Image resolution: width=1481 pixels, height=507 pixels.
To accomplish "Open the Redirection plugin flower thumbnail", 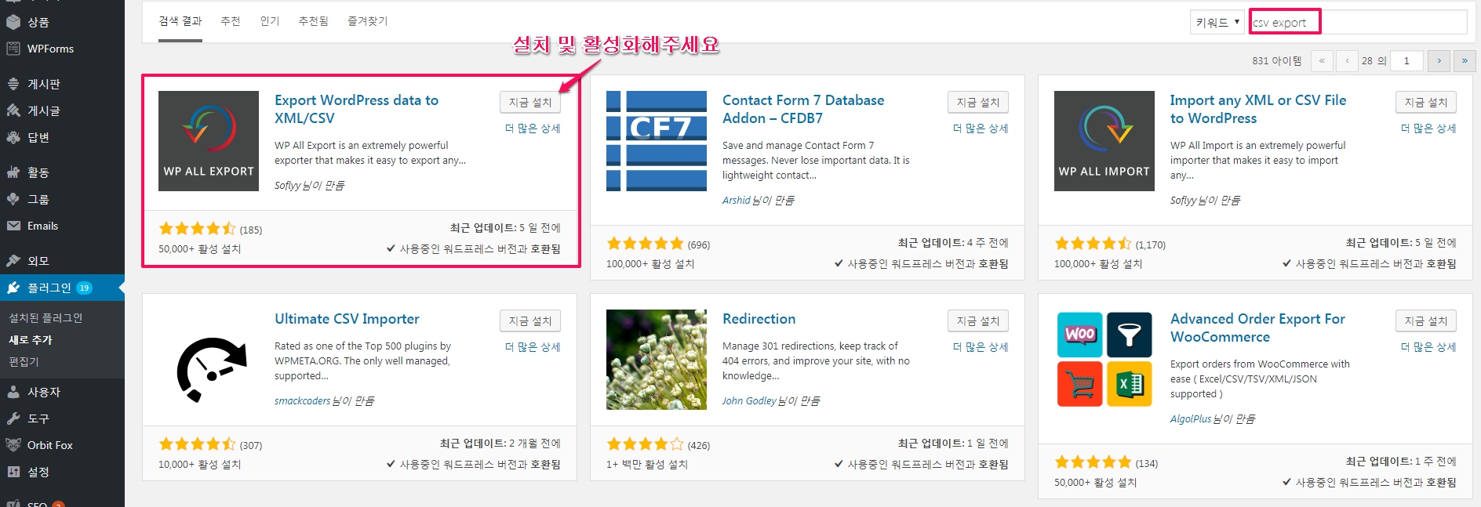I will coord(656,360).
